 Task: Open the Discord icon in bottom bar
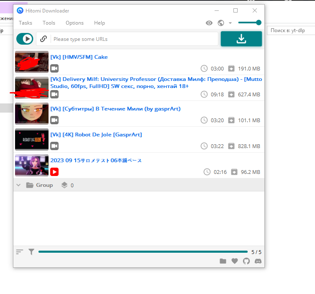point(258,261)
